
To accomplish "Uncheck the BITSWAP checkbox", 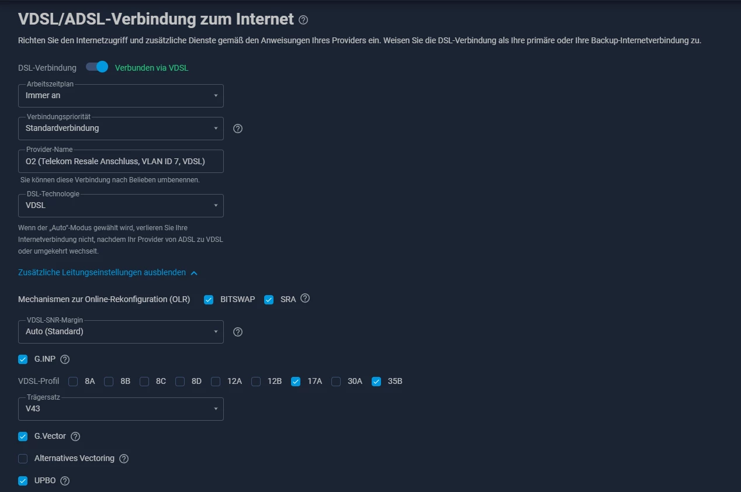I will (209, 300).
